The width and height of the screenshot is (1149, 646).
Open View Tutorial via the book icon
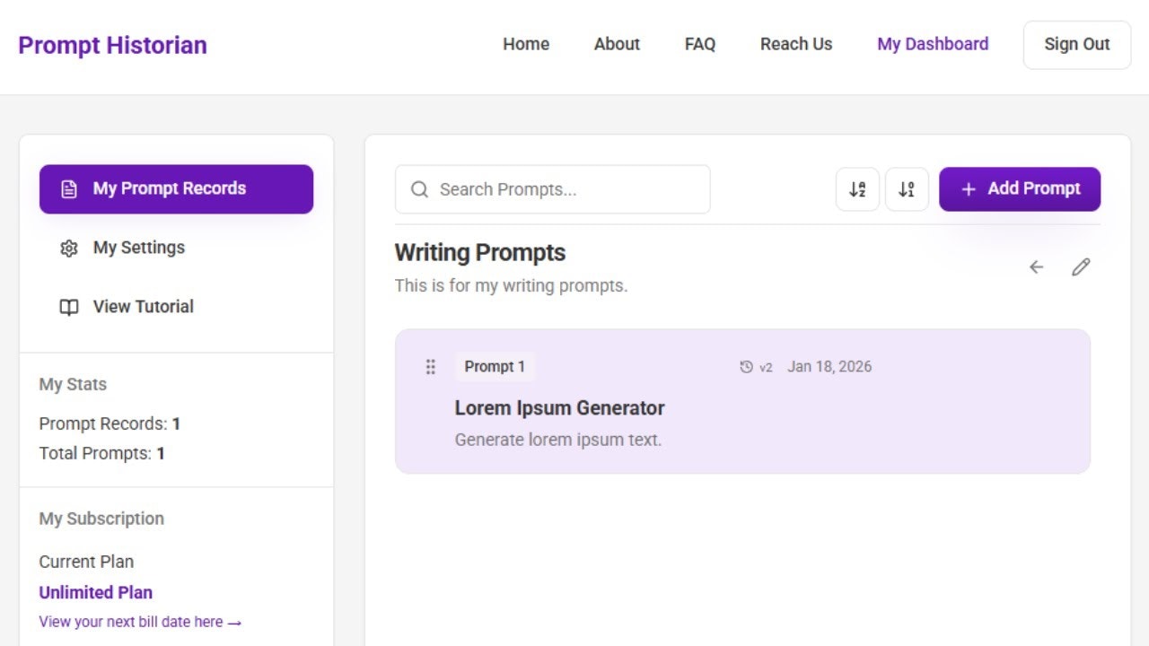[x=69, y=307]
